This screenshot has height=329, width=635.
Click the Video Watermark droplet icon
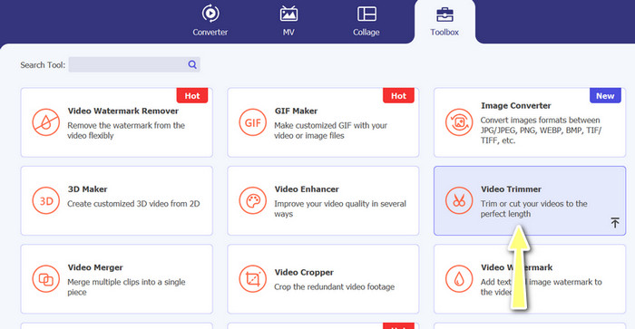(459, 279)
